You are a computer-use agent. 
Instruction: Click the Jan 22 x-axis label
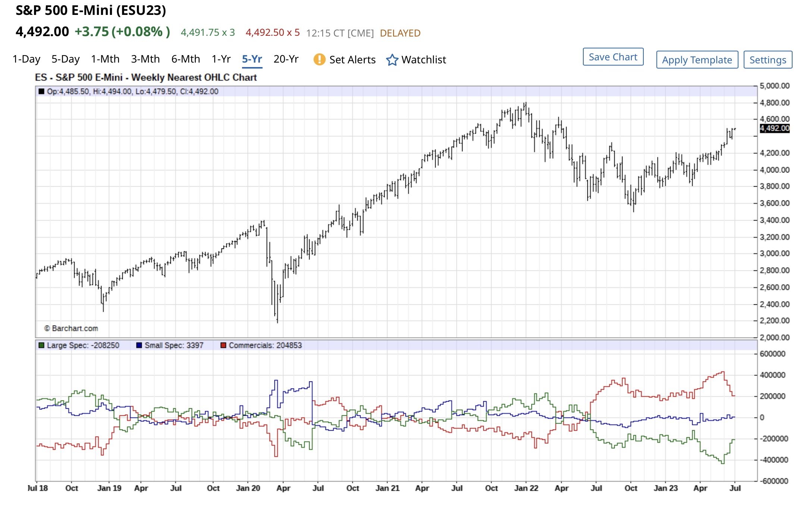pos(526,488)
